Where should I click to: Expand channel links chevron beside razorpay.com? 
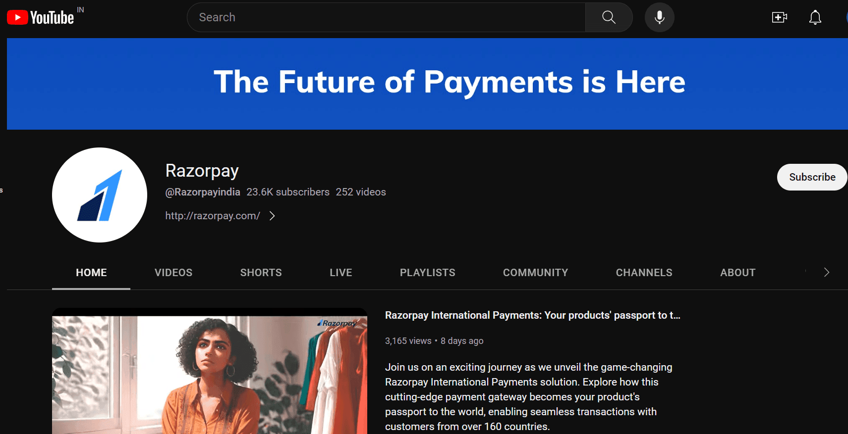pyautogui.click(x=272, y=216)
